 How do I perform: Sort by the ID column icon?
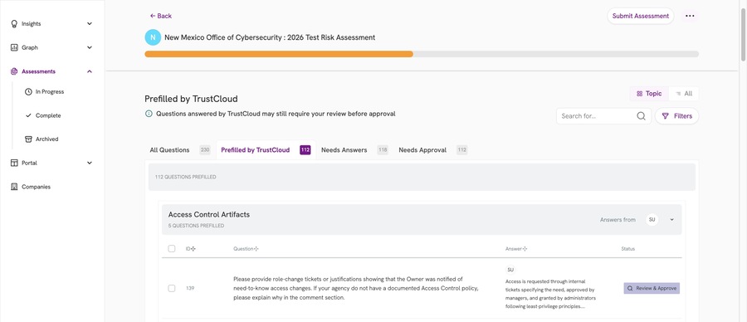(x=193, y=249)
